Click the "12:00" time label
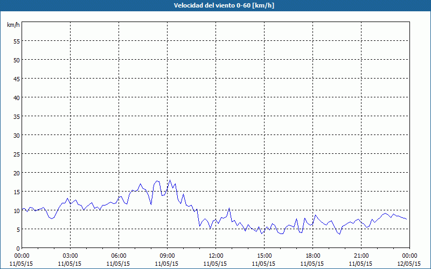 tap(216, 256)
